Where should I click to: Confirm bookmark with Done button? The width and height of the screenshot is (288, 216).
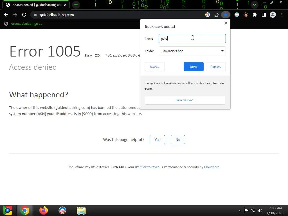[x=193, y=67]
